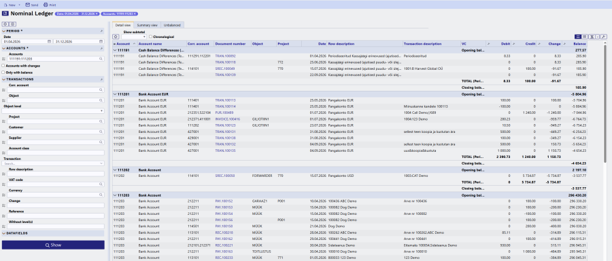Open table settings with the wrench icon
Image resolution: width=612 pixels, height=261 pixels.
click(603, 37)
